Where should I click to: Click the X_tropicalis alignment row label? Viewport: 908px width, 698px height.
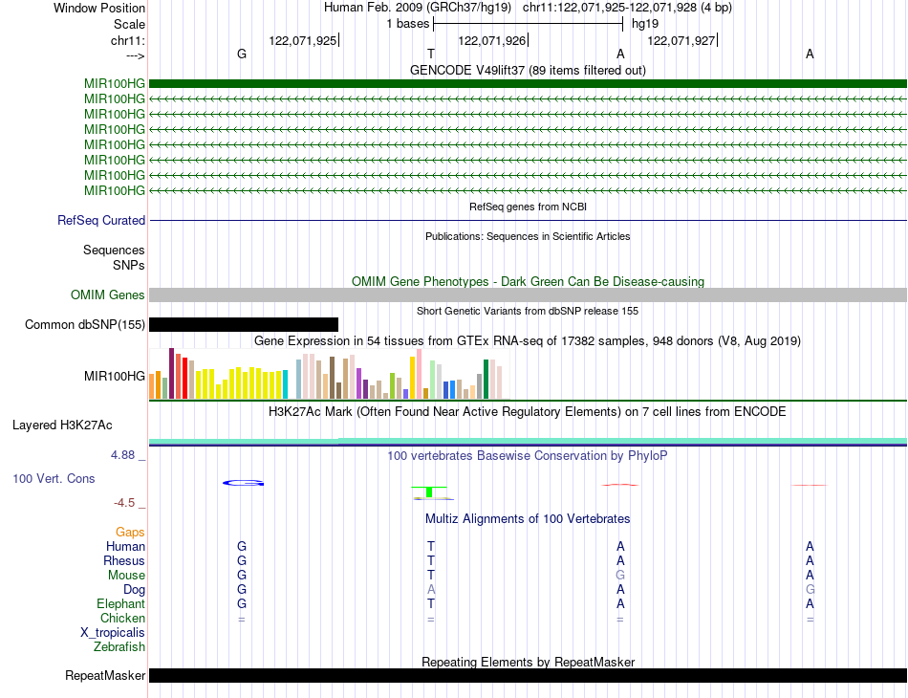(113, 633)
